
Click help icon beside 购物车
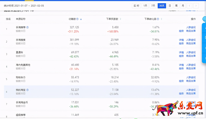click(24, 78)
